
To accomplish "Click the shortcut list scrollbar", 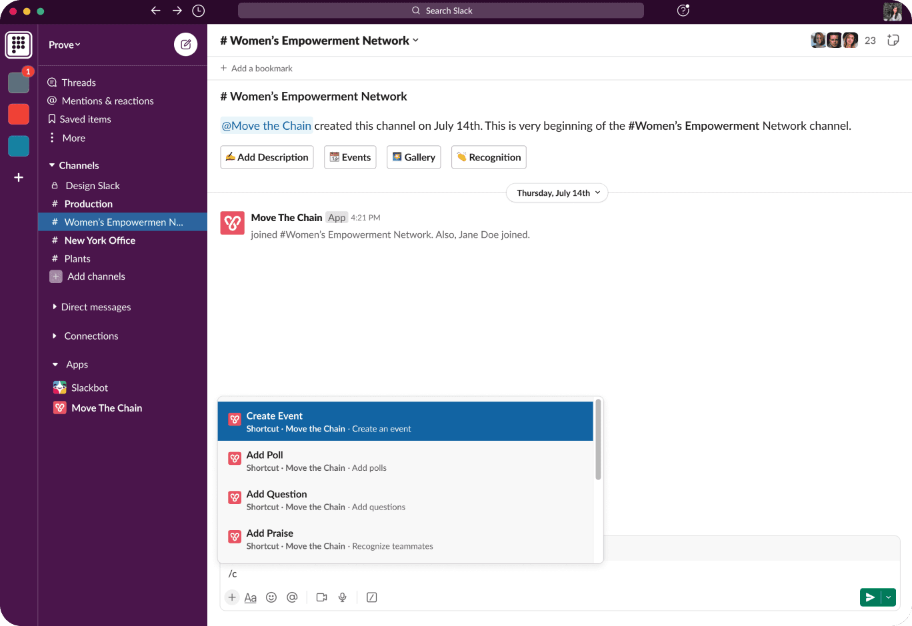I will tap(598, 440).
